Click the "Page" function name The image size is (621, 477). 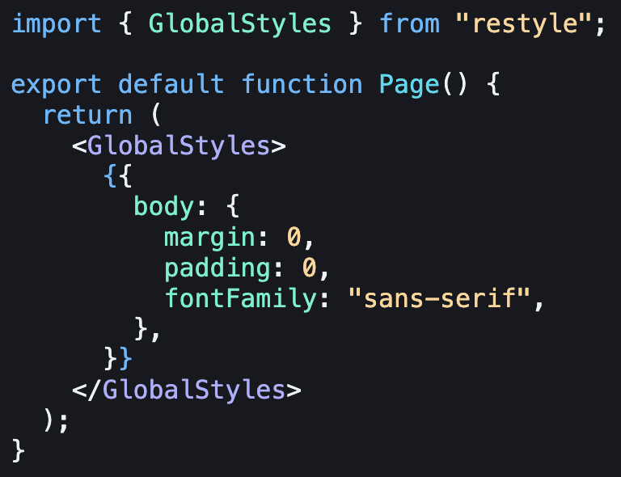pos(409,85)
